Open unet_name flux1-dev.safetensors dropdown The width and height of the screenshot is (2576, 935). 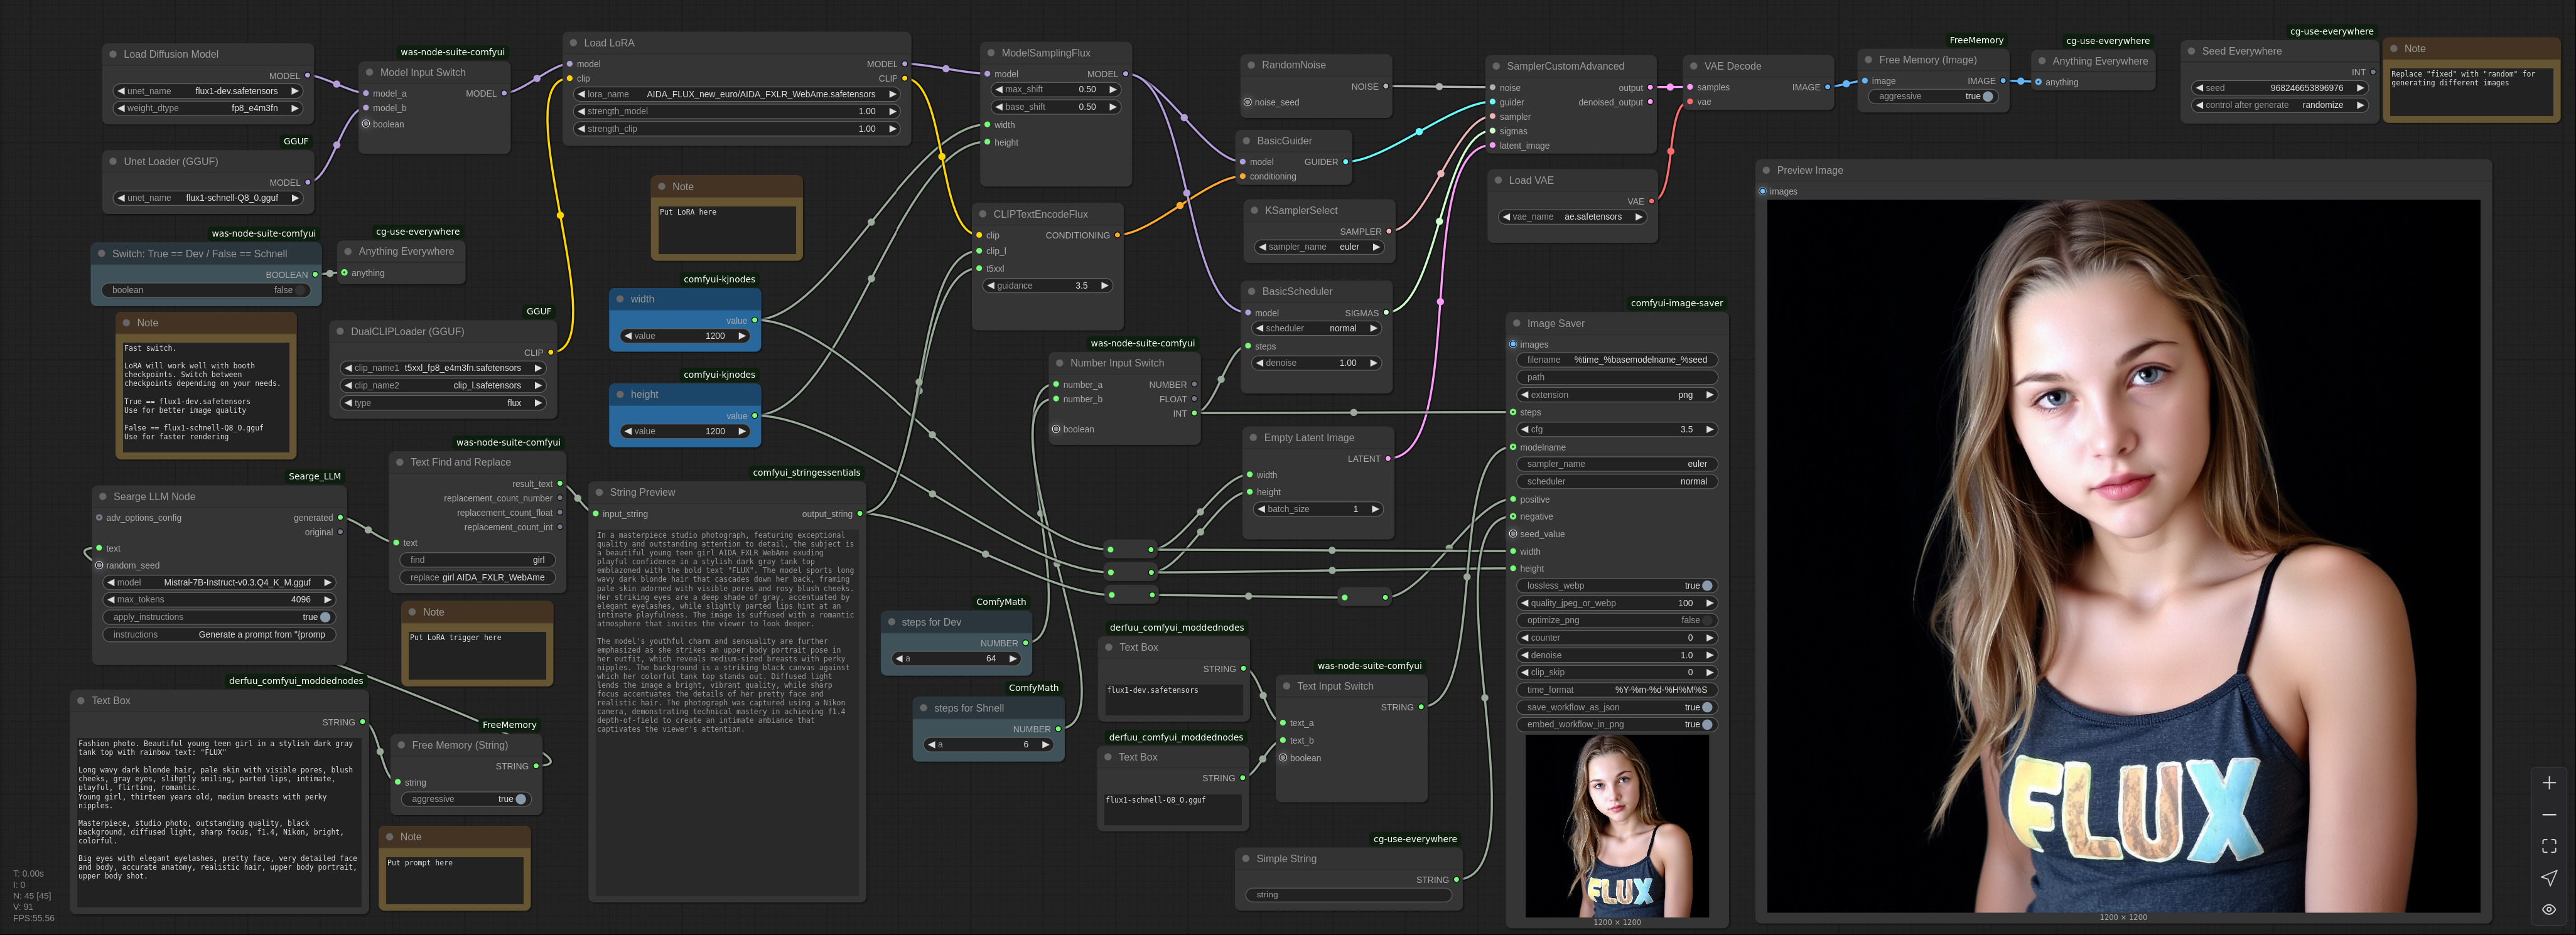tap(208, 91)
